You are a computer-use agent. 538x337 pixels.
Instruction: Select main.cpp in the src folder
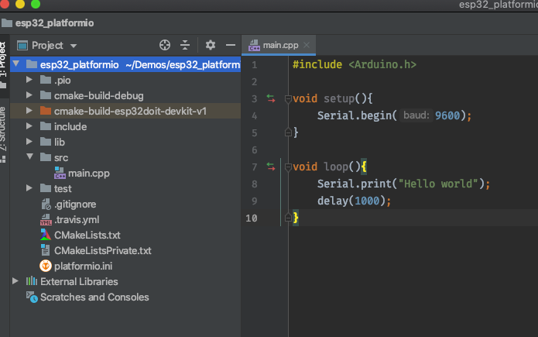click(88, 173)
